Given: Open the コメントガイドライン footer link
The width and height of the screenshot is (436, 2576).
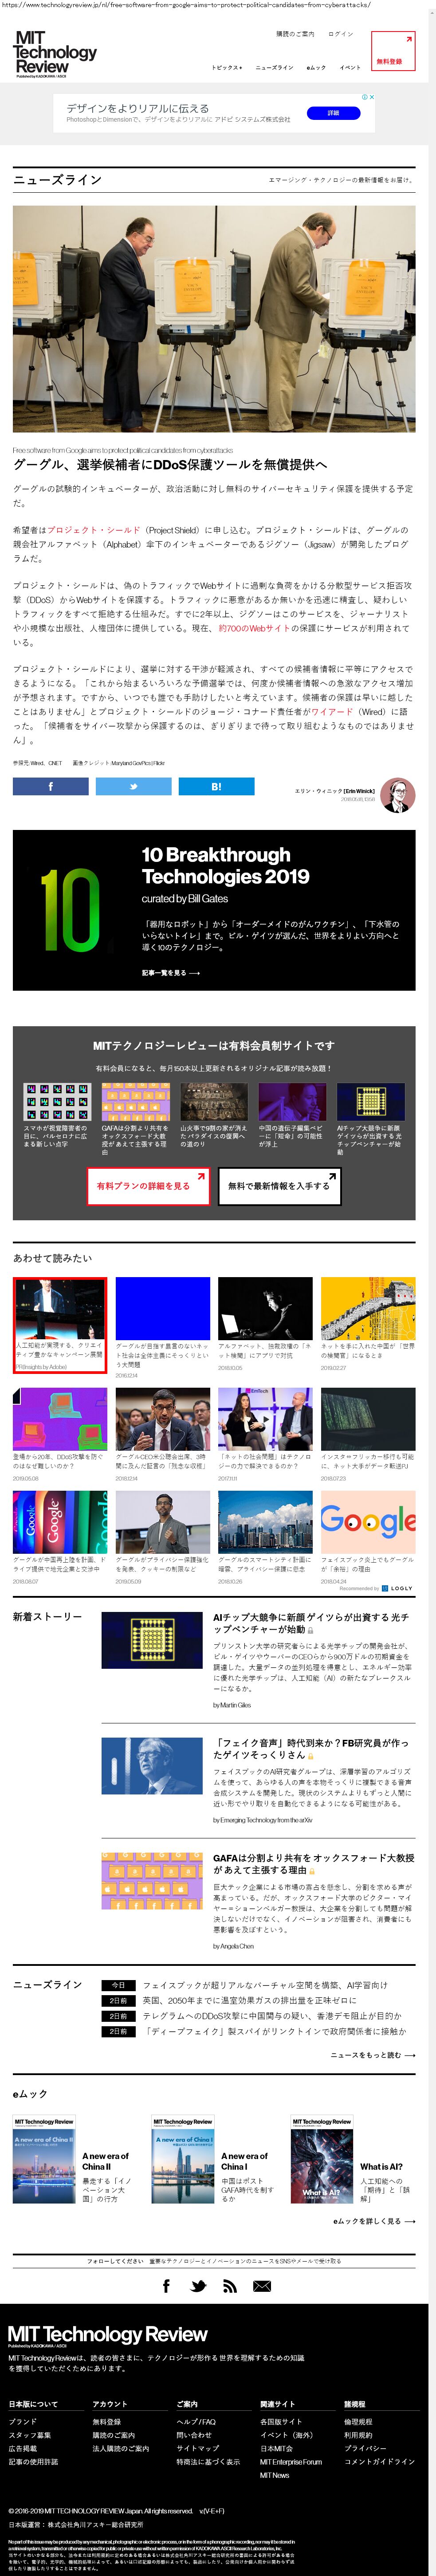Looking at the screenshot, I should [x=379, y=2462].
